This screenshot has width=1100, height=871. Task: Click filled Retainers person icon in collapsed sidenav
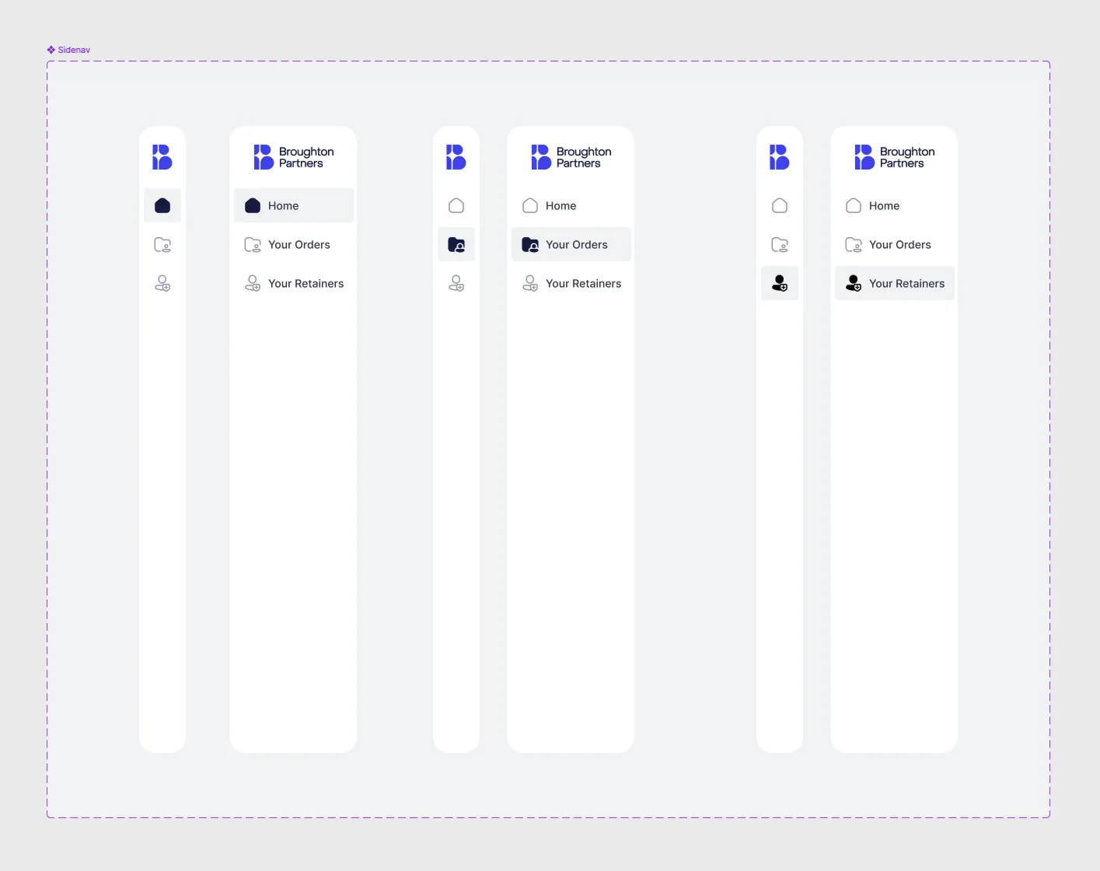pyautogui.click(x=780, y=283)
